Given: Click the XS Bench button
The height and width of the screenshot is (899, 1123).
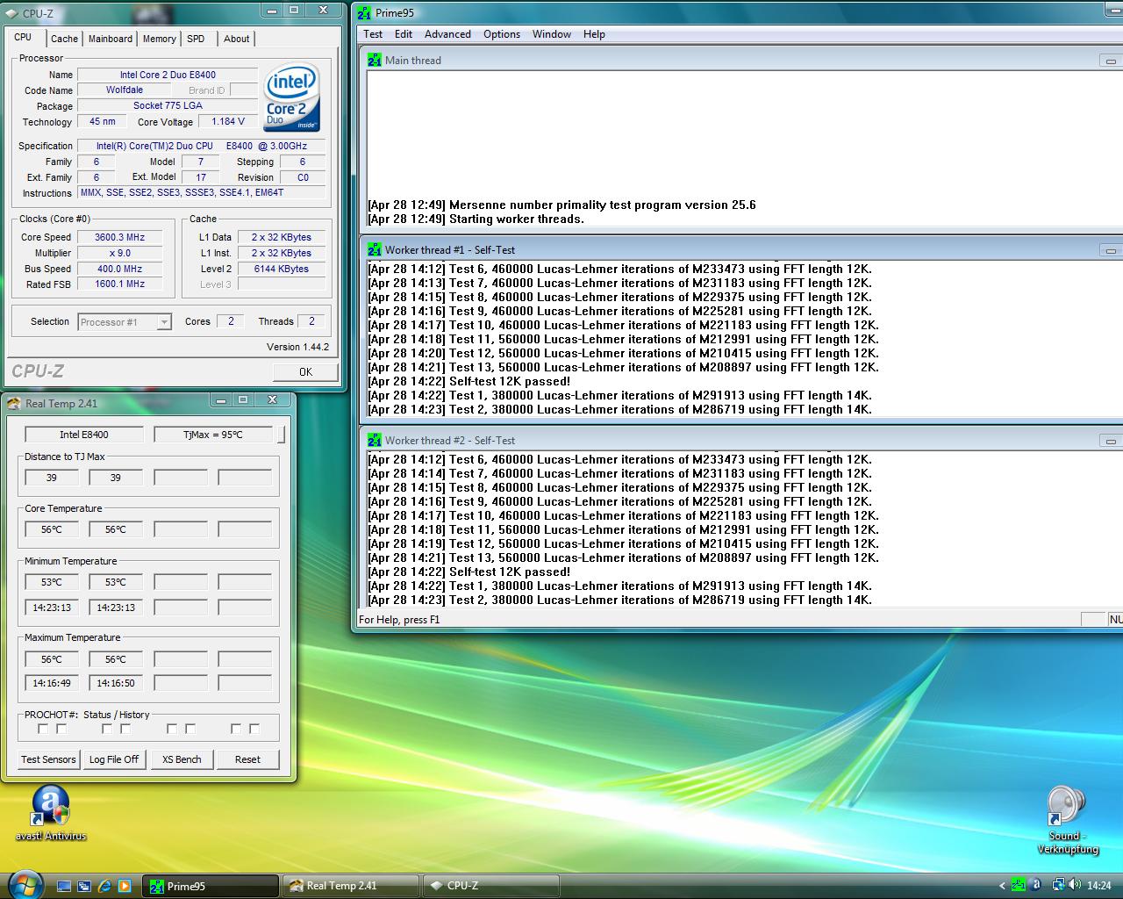Looking at the screenshot, I should 182,759.
